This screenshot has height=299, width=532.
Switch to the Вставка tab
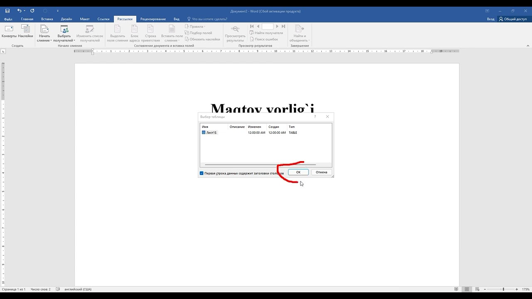point(47,19)
